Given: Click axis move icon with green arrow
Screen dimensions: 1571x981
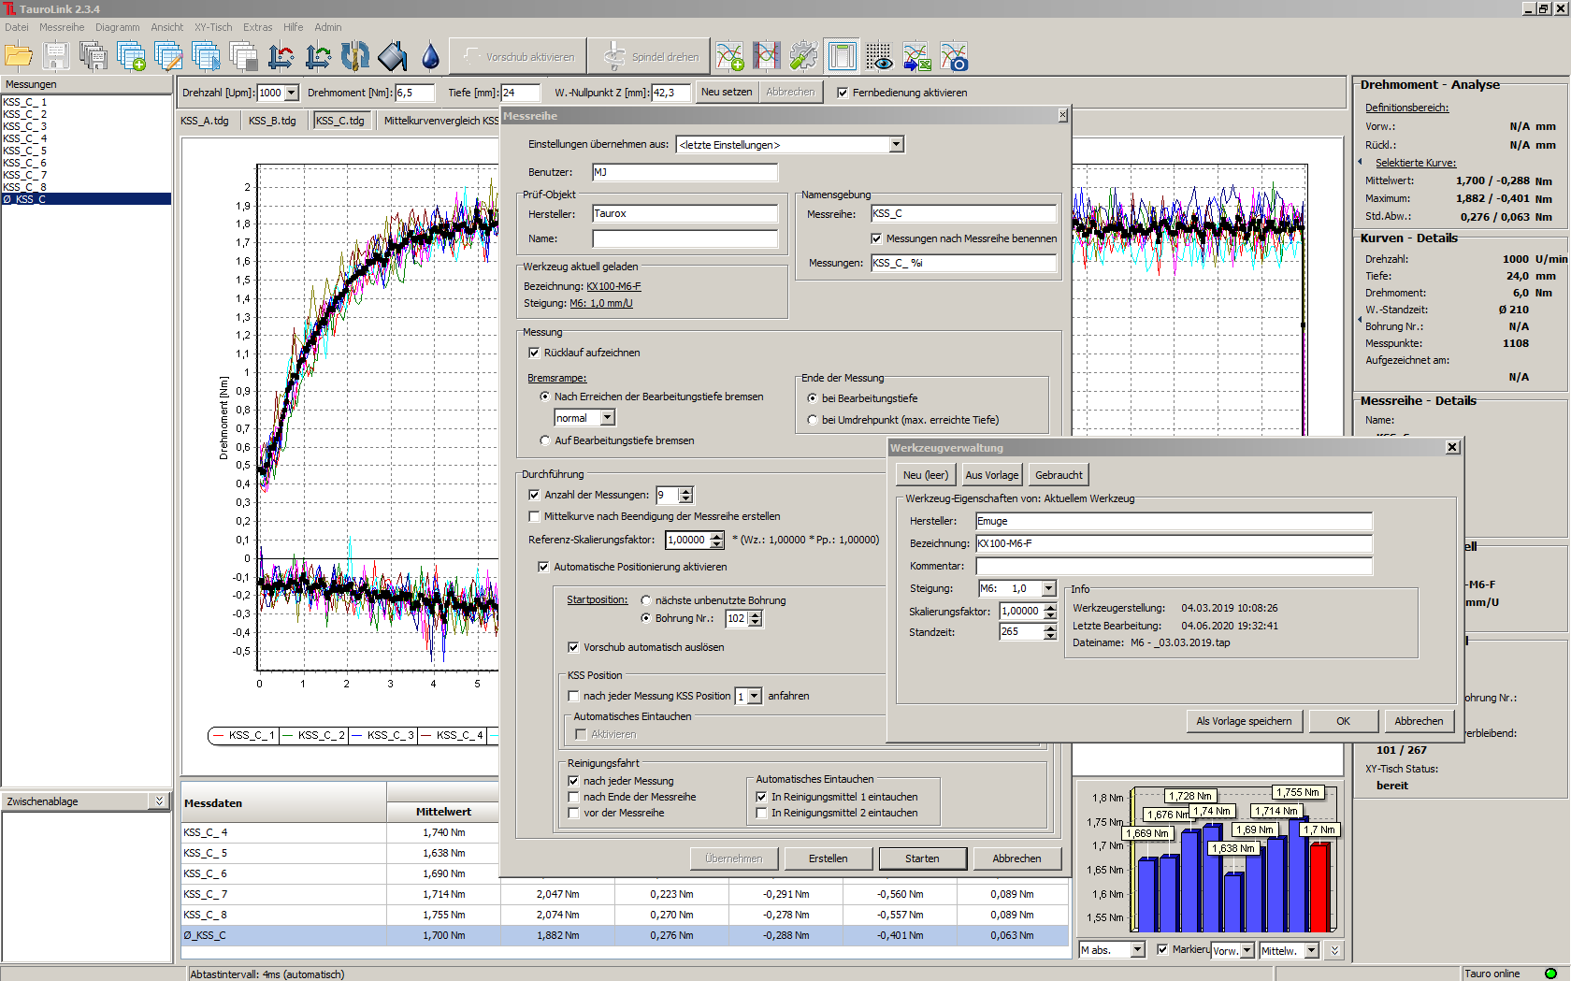Looking at the screenshot, I should pyautogui.click(x=318, y=56).
